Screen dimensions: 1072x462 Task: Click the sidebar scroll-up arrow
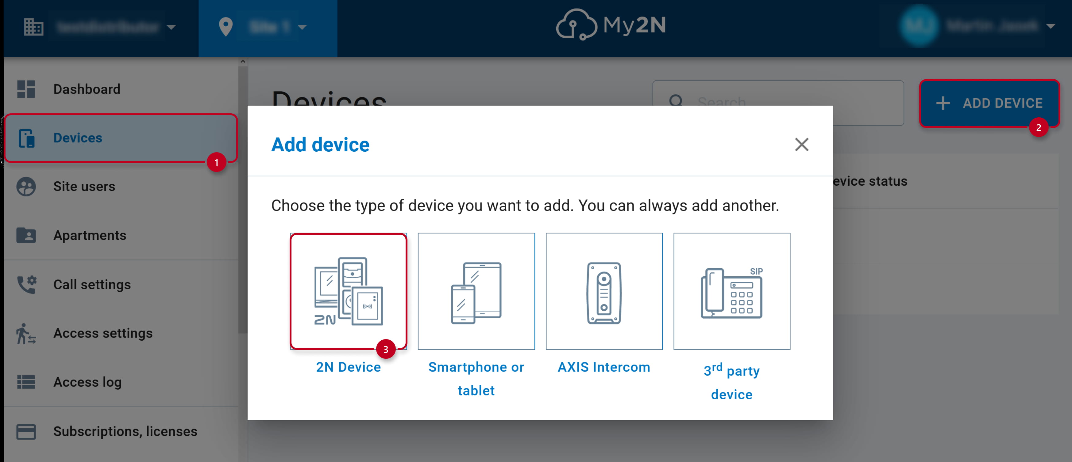(x=243, y=62)
